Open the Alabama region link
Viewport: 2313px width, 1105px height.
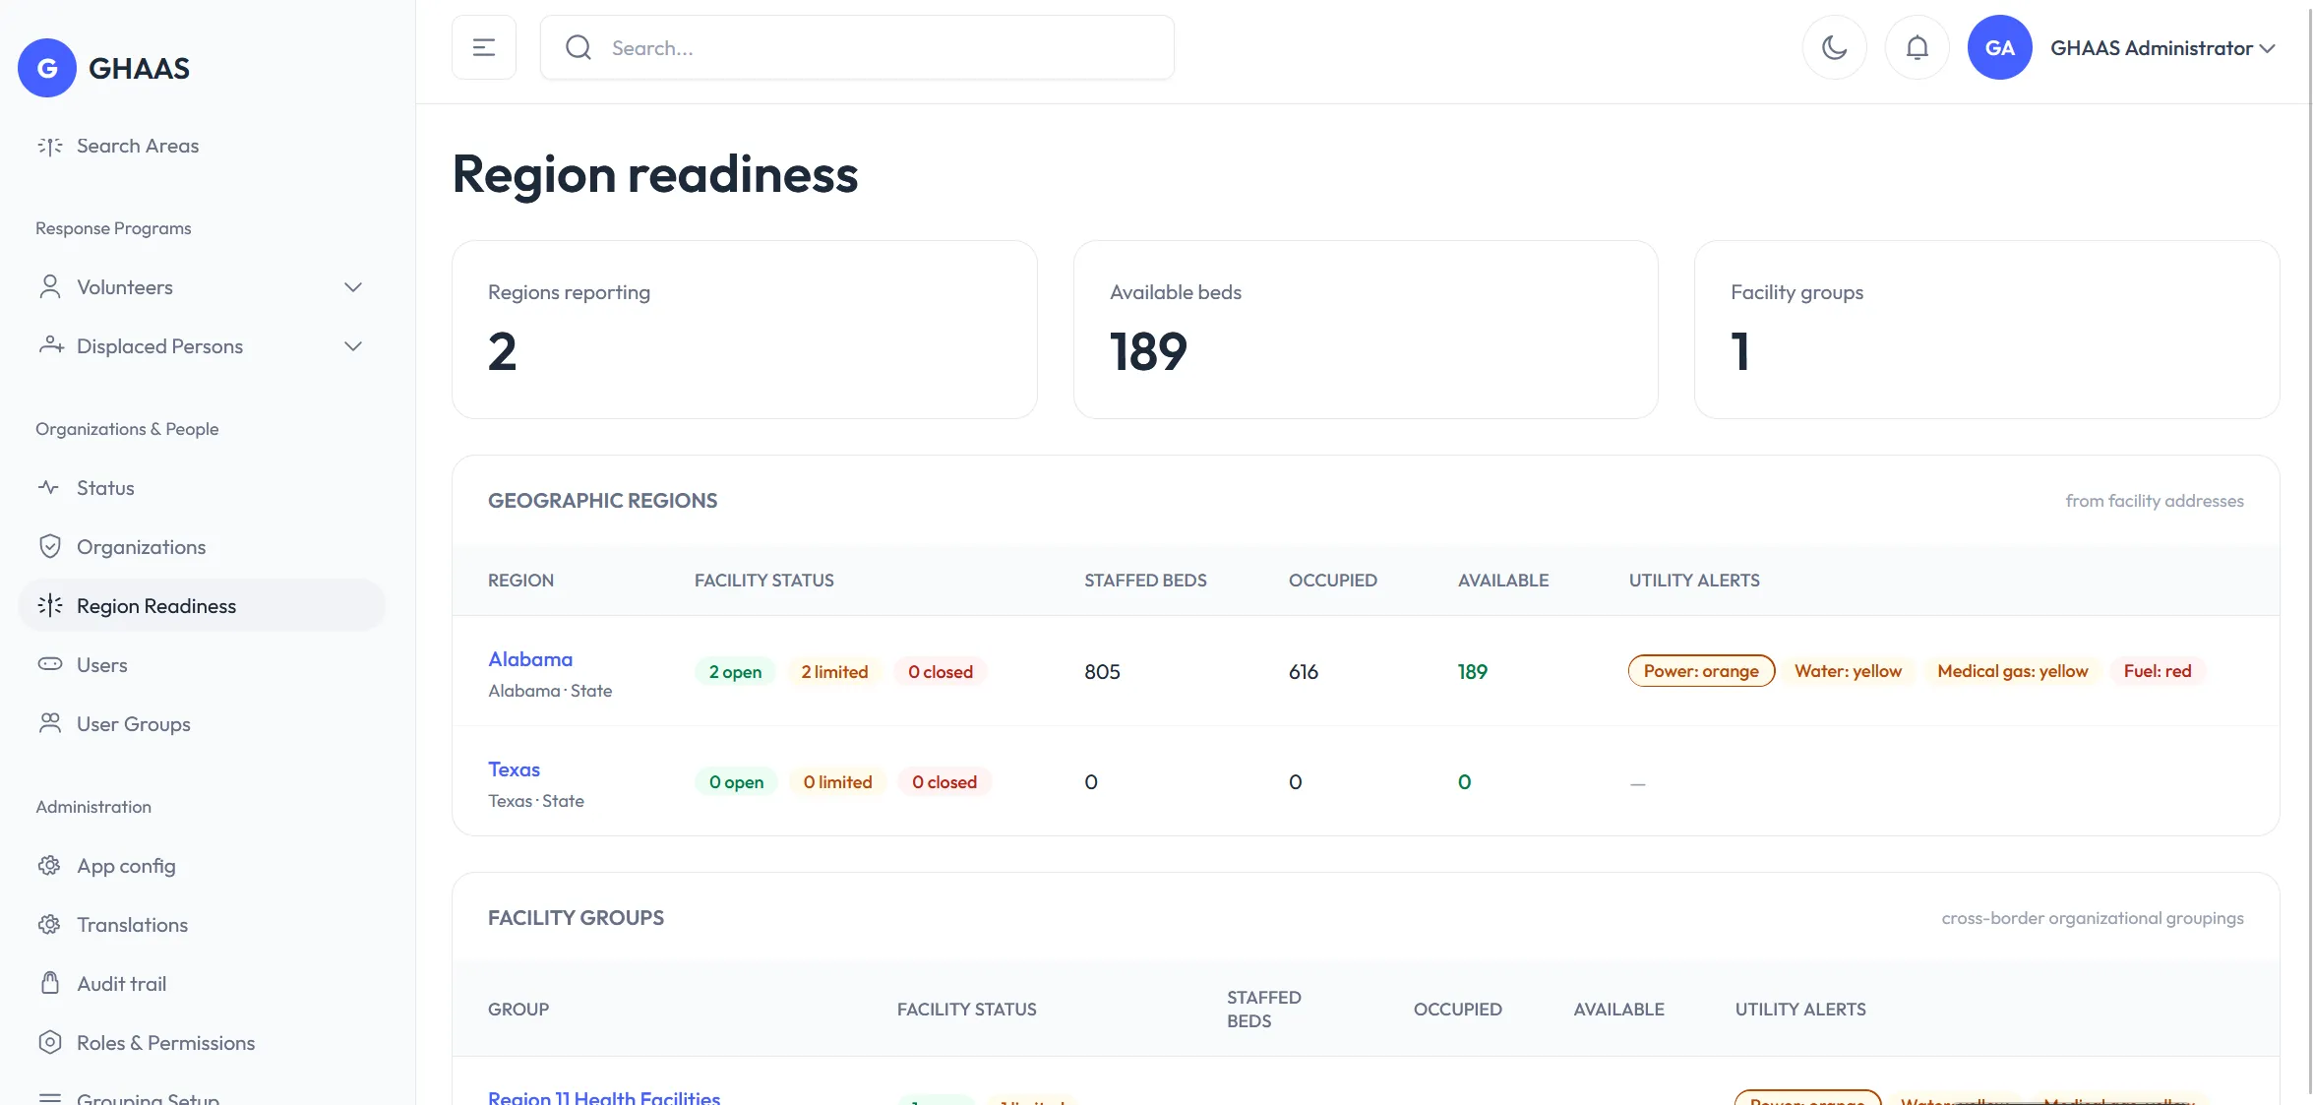click(x=530, y=659)
